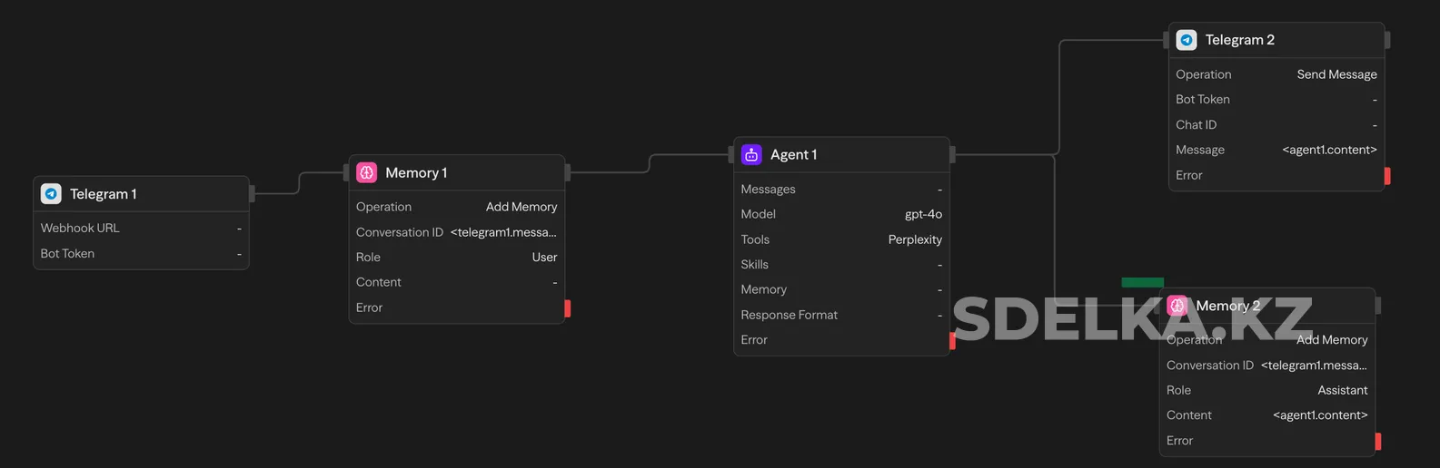The image size is (1440, 468).
Task: Click the Webhook URL field in Telegram 1
Action: point(141,229)
